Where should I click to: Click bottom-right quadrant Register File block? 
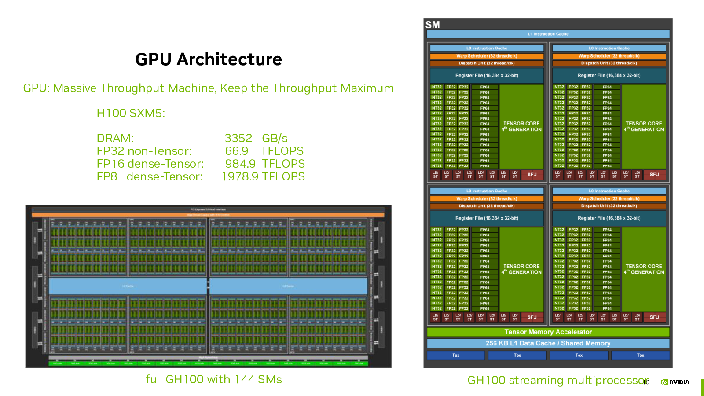tap(609, 218)
